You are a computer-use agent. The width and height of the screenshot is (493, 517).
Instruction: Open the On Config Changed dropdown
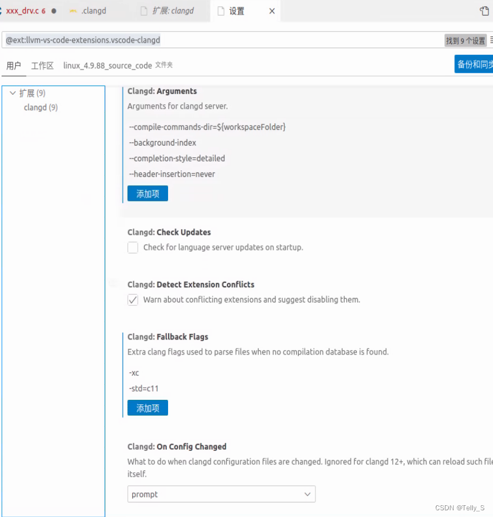221,494
